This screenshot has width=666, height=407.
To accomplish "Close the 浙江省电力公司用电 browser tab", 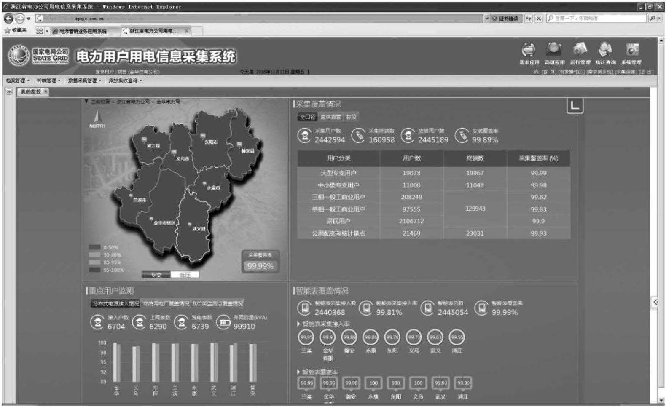I will [x=186, y=31].
